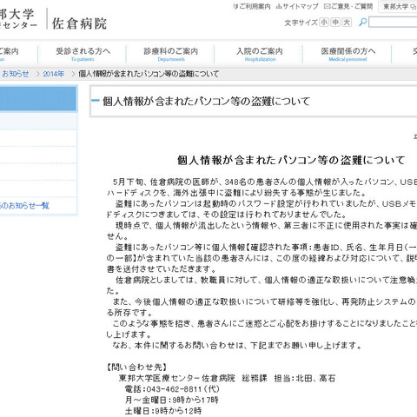Click the 佐倉病院 hospital logo
Viewport: 417px width, 417px height.
click(x=79, y=23)
